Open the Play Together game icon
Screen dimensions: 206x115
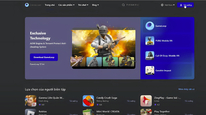pos(146,112)
